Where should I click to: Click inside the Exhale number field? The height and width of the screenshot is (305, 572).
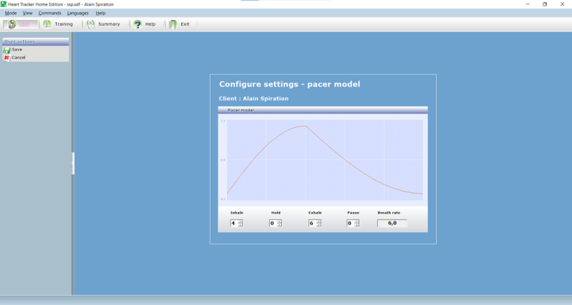[312, 223]
